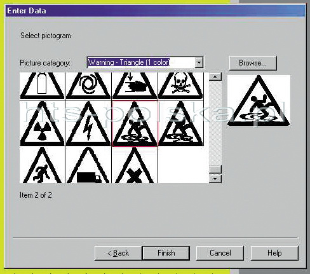This screenshot has width=310, height=274.
Task: Click the pictogram list scroll up arrow
Action: [x=215, y=76]
